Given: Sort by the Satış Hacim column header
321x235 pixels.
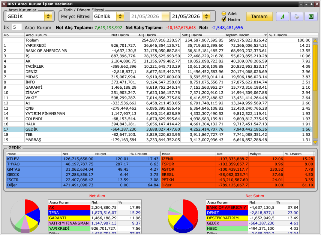Looking at the screenshot, I should (x=202, y=35).
